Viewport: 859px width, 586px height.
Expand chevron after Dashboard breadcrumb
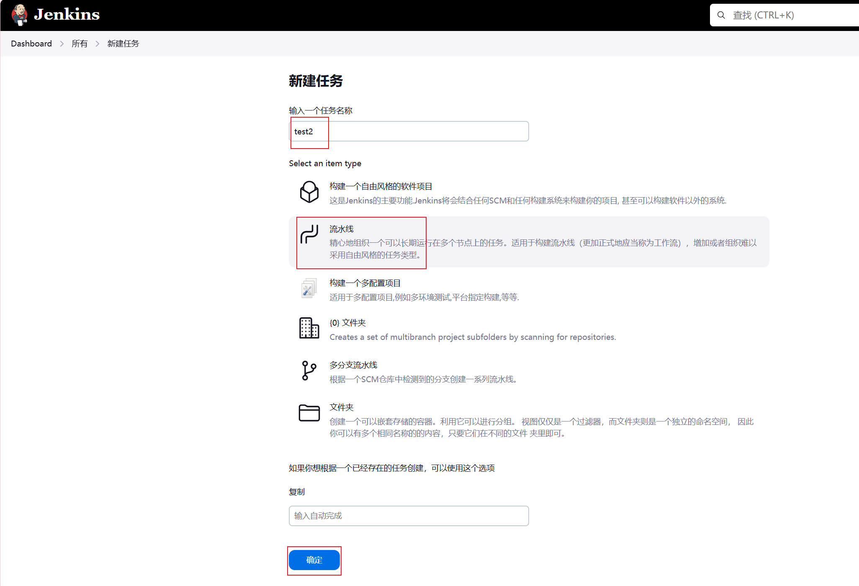(62, 44)
